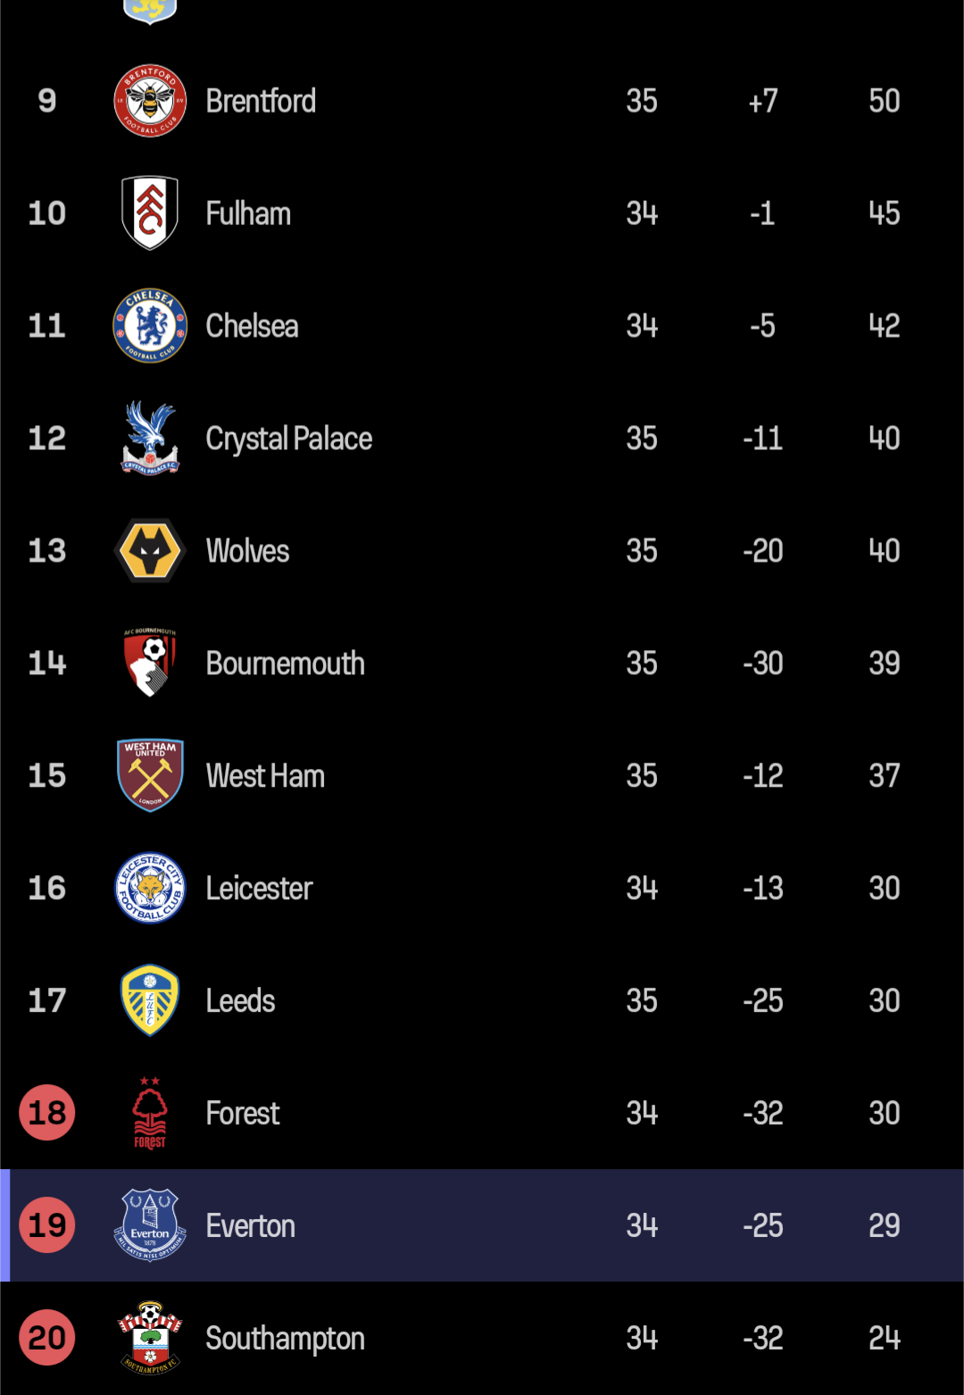Select Brentford's 50 points value

tap(885, 101)
